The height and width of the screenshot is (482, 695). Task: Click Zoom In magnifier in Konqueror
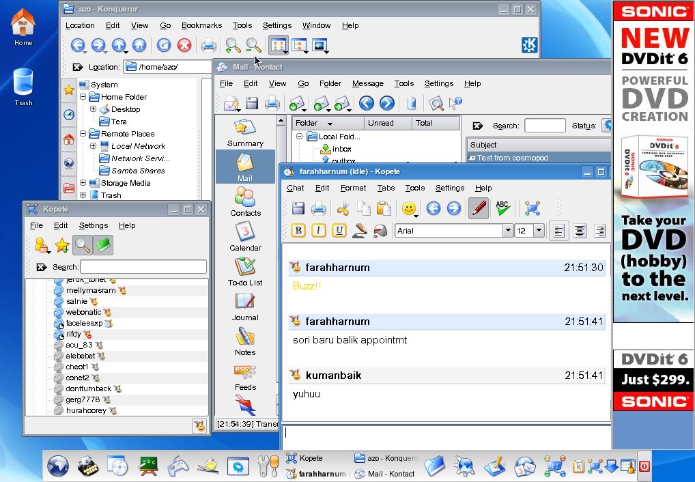(x=233, y=45)
